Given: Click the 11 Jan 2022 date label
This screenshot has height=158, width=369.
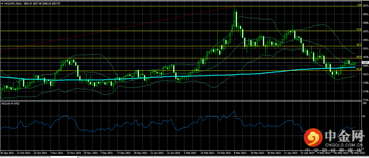Looking at the screenshot, I should click(157, 153).
